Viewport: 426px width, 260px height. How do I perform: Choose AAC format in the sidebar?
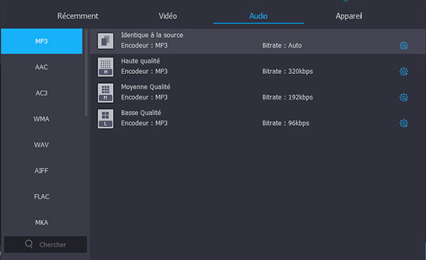(42, 67)
